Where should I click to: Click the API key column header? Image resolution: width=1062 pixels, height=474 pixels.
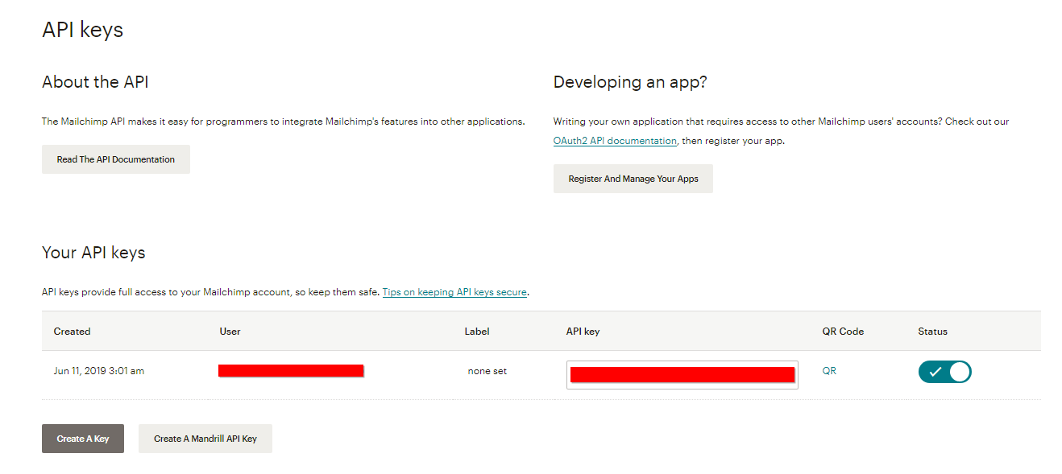click(x=583, y=332)
